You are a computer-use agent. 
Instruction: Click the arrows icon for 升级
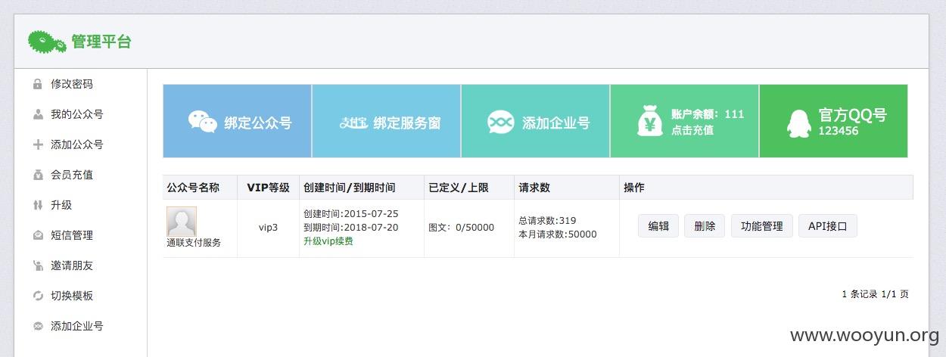tap(38, 205)
